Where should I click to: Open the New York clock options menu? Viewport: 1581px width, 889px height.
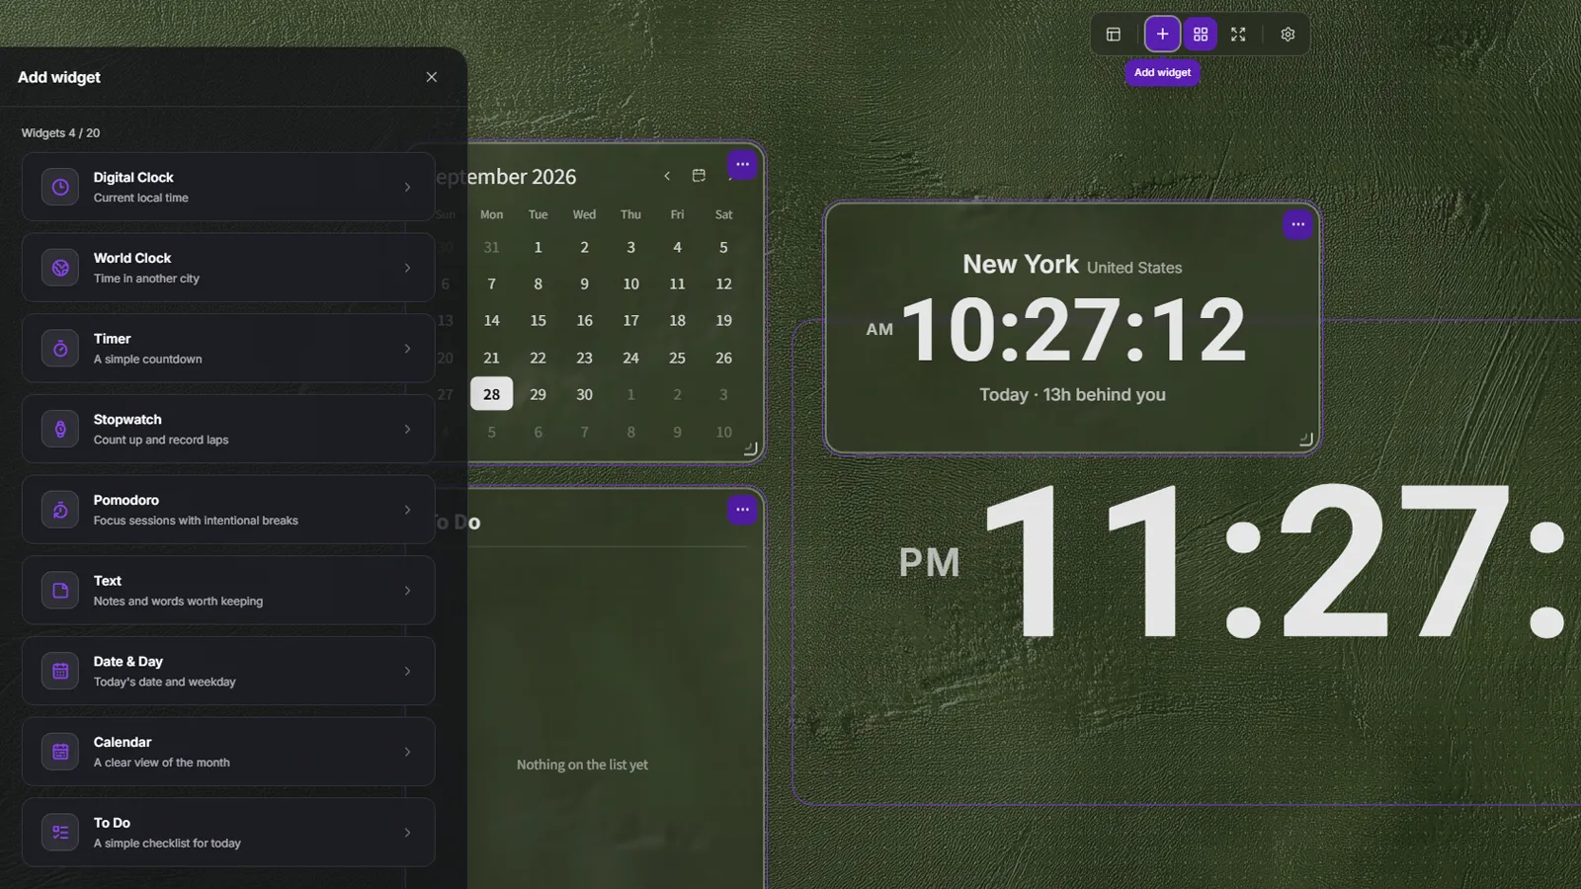tap(1297, 224)
